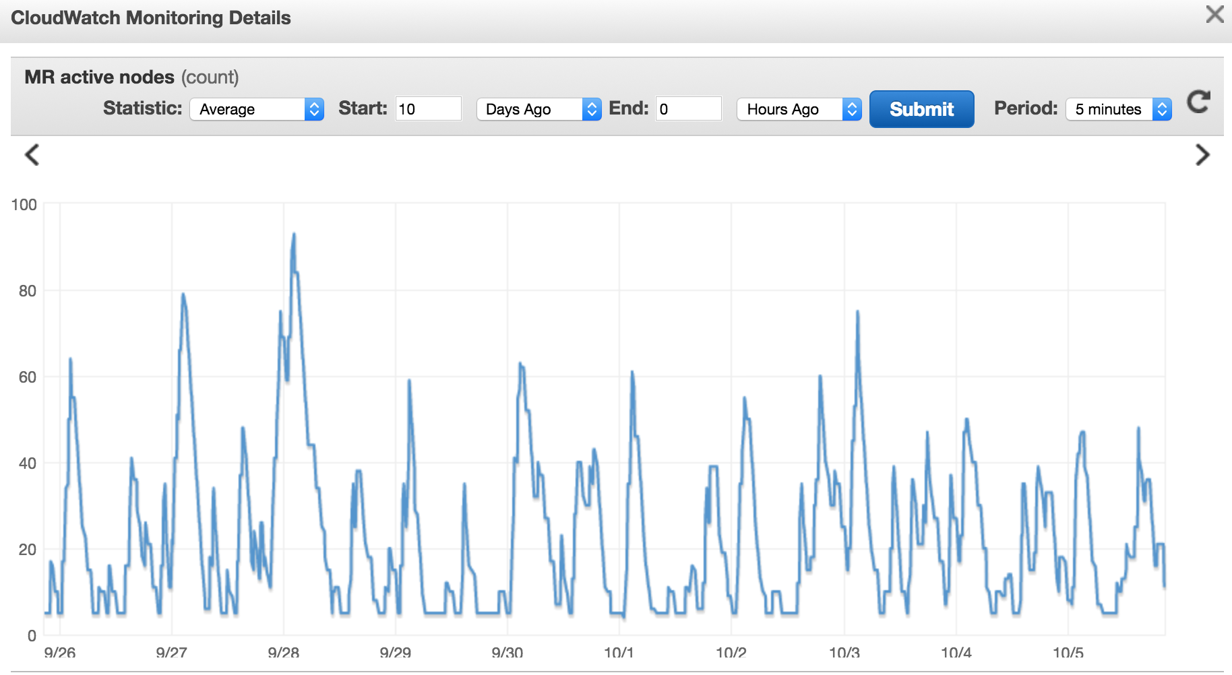Close the CloudWatch Monitoring Details dialog
This screenshot has width=1232, height=675.
click(x=1214, y=15)
